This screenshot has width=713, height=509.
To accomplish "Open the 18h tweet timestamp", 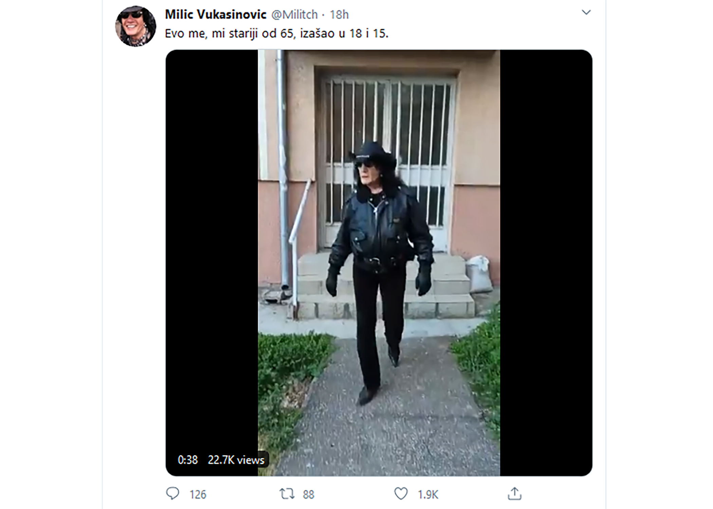I will [339, 15].
